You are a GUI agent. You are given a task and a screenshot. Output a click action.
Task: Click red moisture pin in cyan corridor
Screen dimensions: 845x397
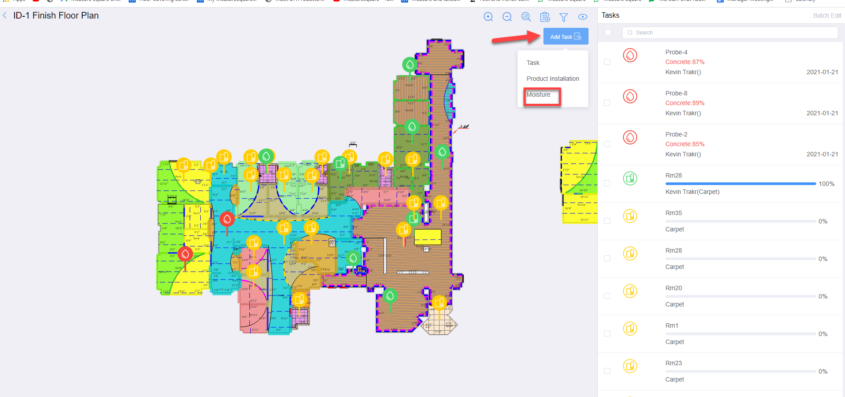[x=227, y=219]
